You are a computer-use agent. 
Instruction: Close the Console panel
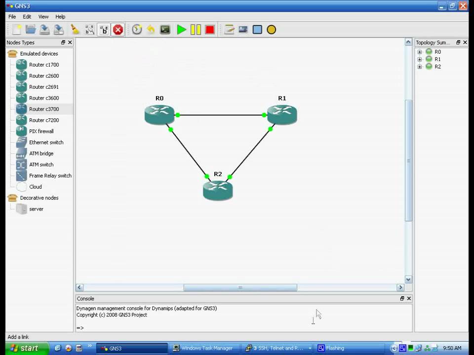click(x=409, y=299)
